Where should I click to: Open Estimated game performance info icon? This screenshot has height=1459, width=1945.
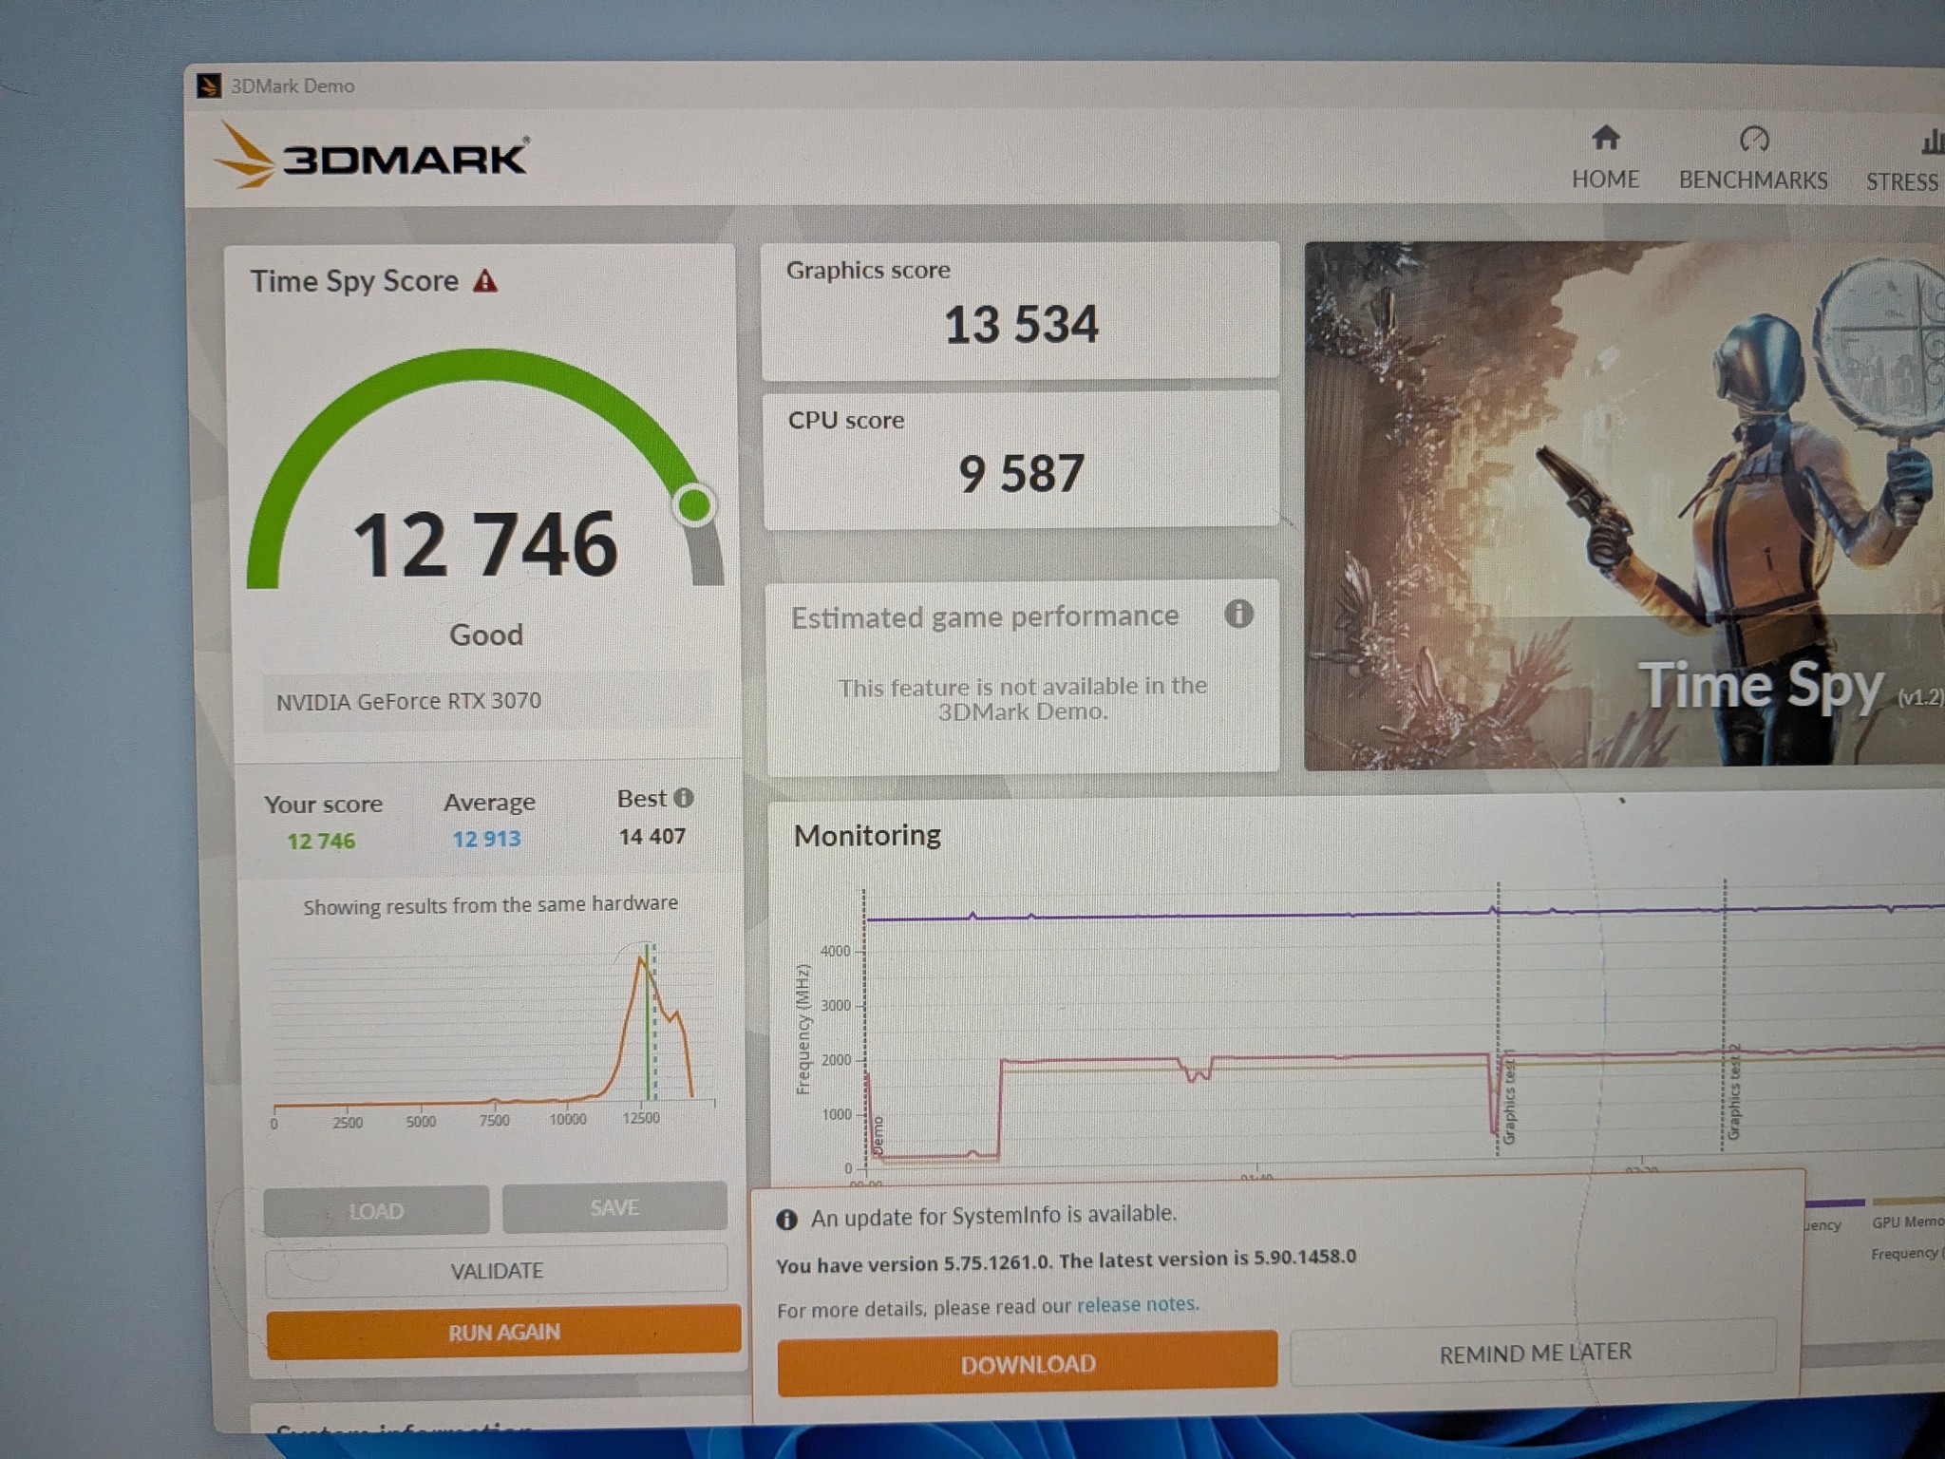coord(1238,614)
